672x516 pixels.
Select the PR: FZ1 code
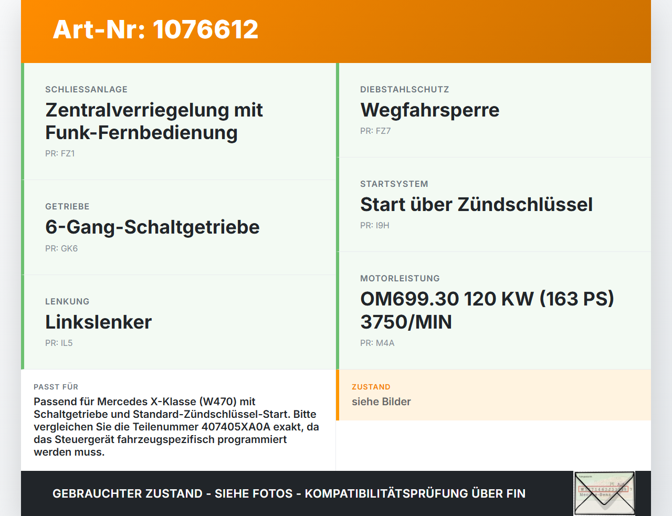point(60,153)
